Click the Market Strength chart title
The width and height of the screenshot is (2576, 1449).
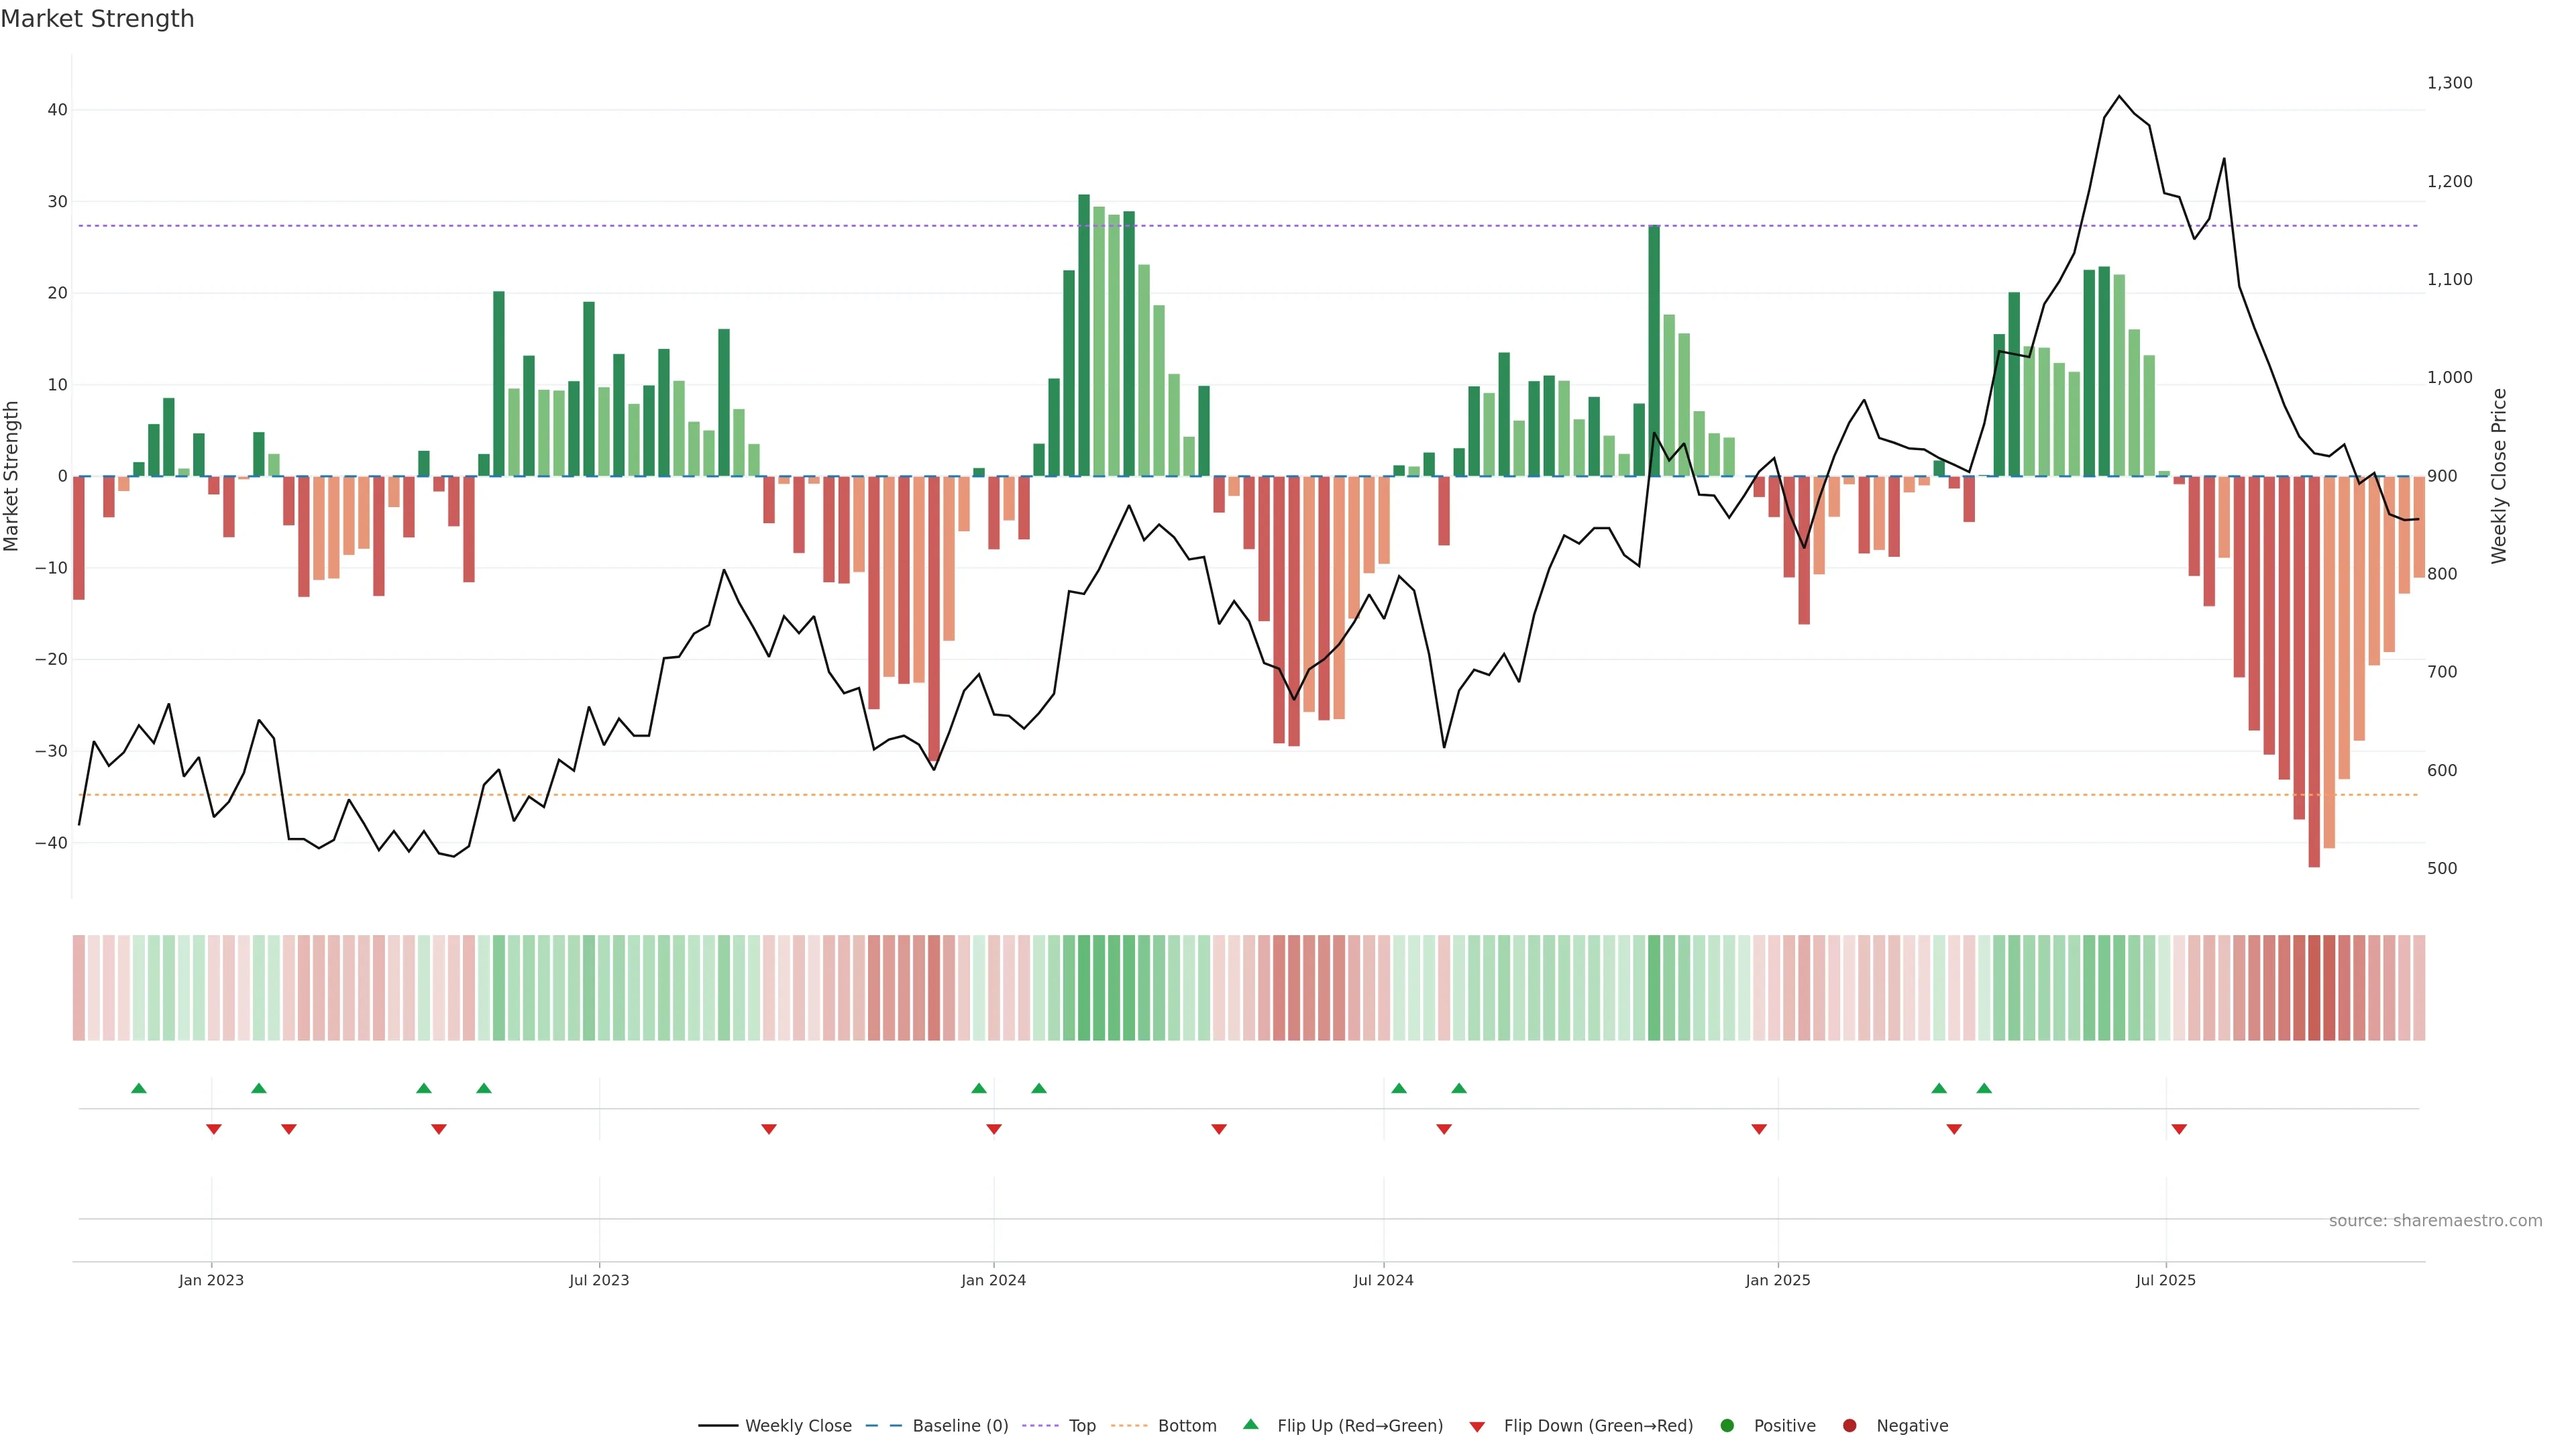coord(97,19)
